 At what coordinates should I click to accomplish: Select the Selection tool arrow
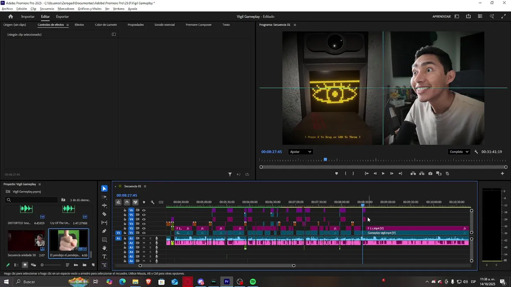pos(104,189)
